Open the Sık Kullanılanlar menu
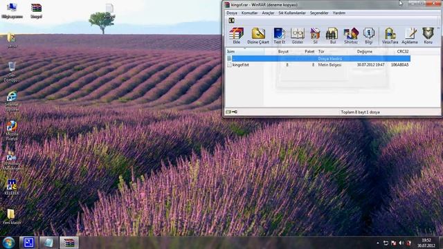Viewport: 443px width, 249px height. pyautogui.click(x=292, y=13)
